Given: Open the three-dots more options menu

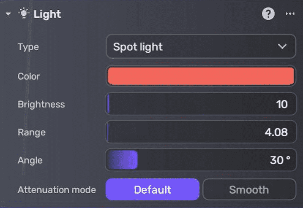Looking at the screenshot, I should pyautogui.click(x=289, y=14).
